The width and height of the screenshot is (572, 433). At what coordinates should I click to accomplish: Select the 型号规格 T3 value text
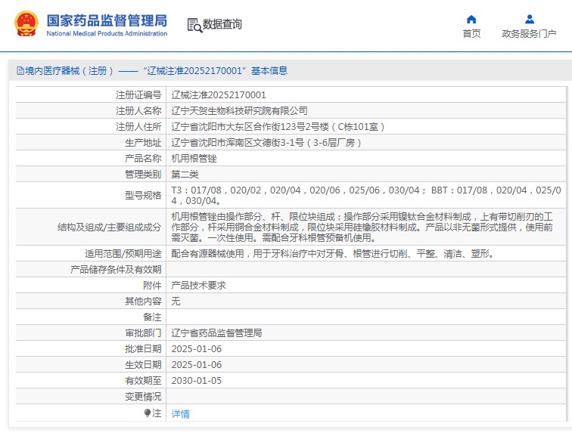pyautogui.click(x=366, y=196)
